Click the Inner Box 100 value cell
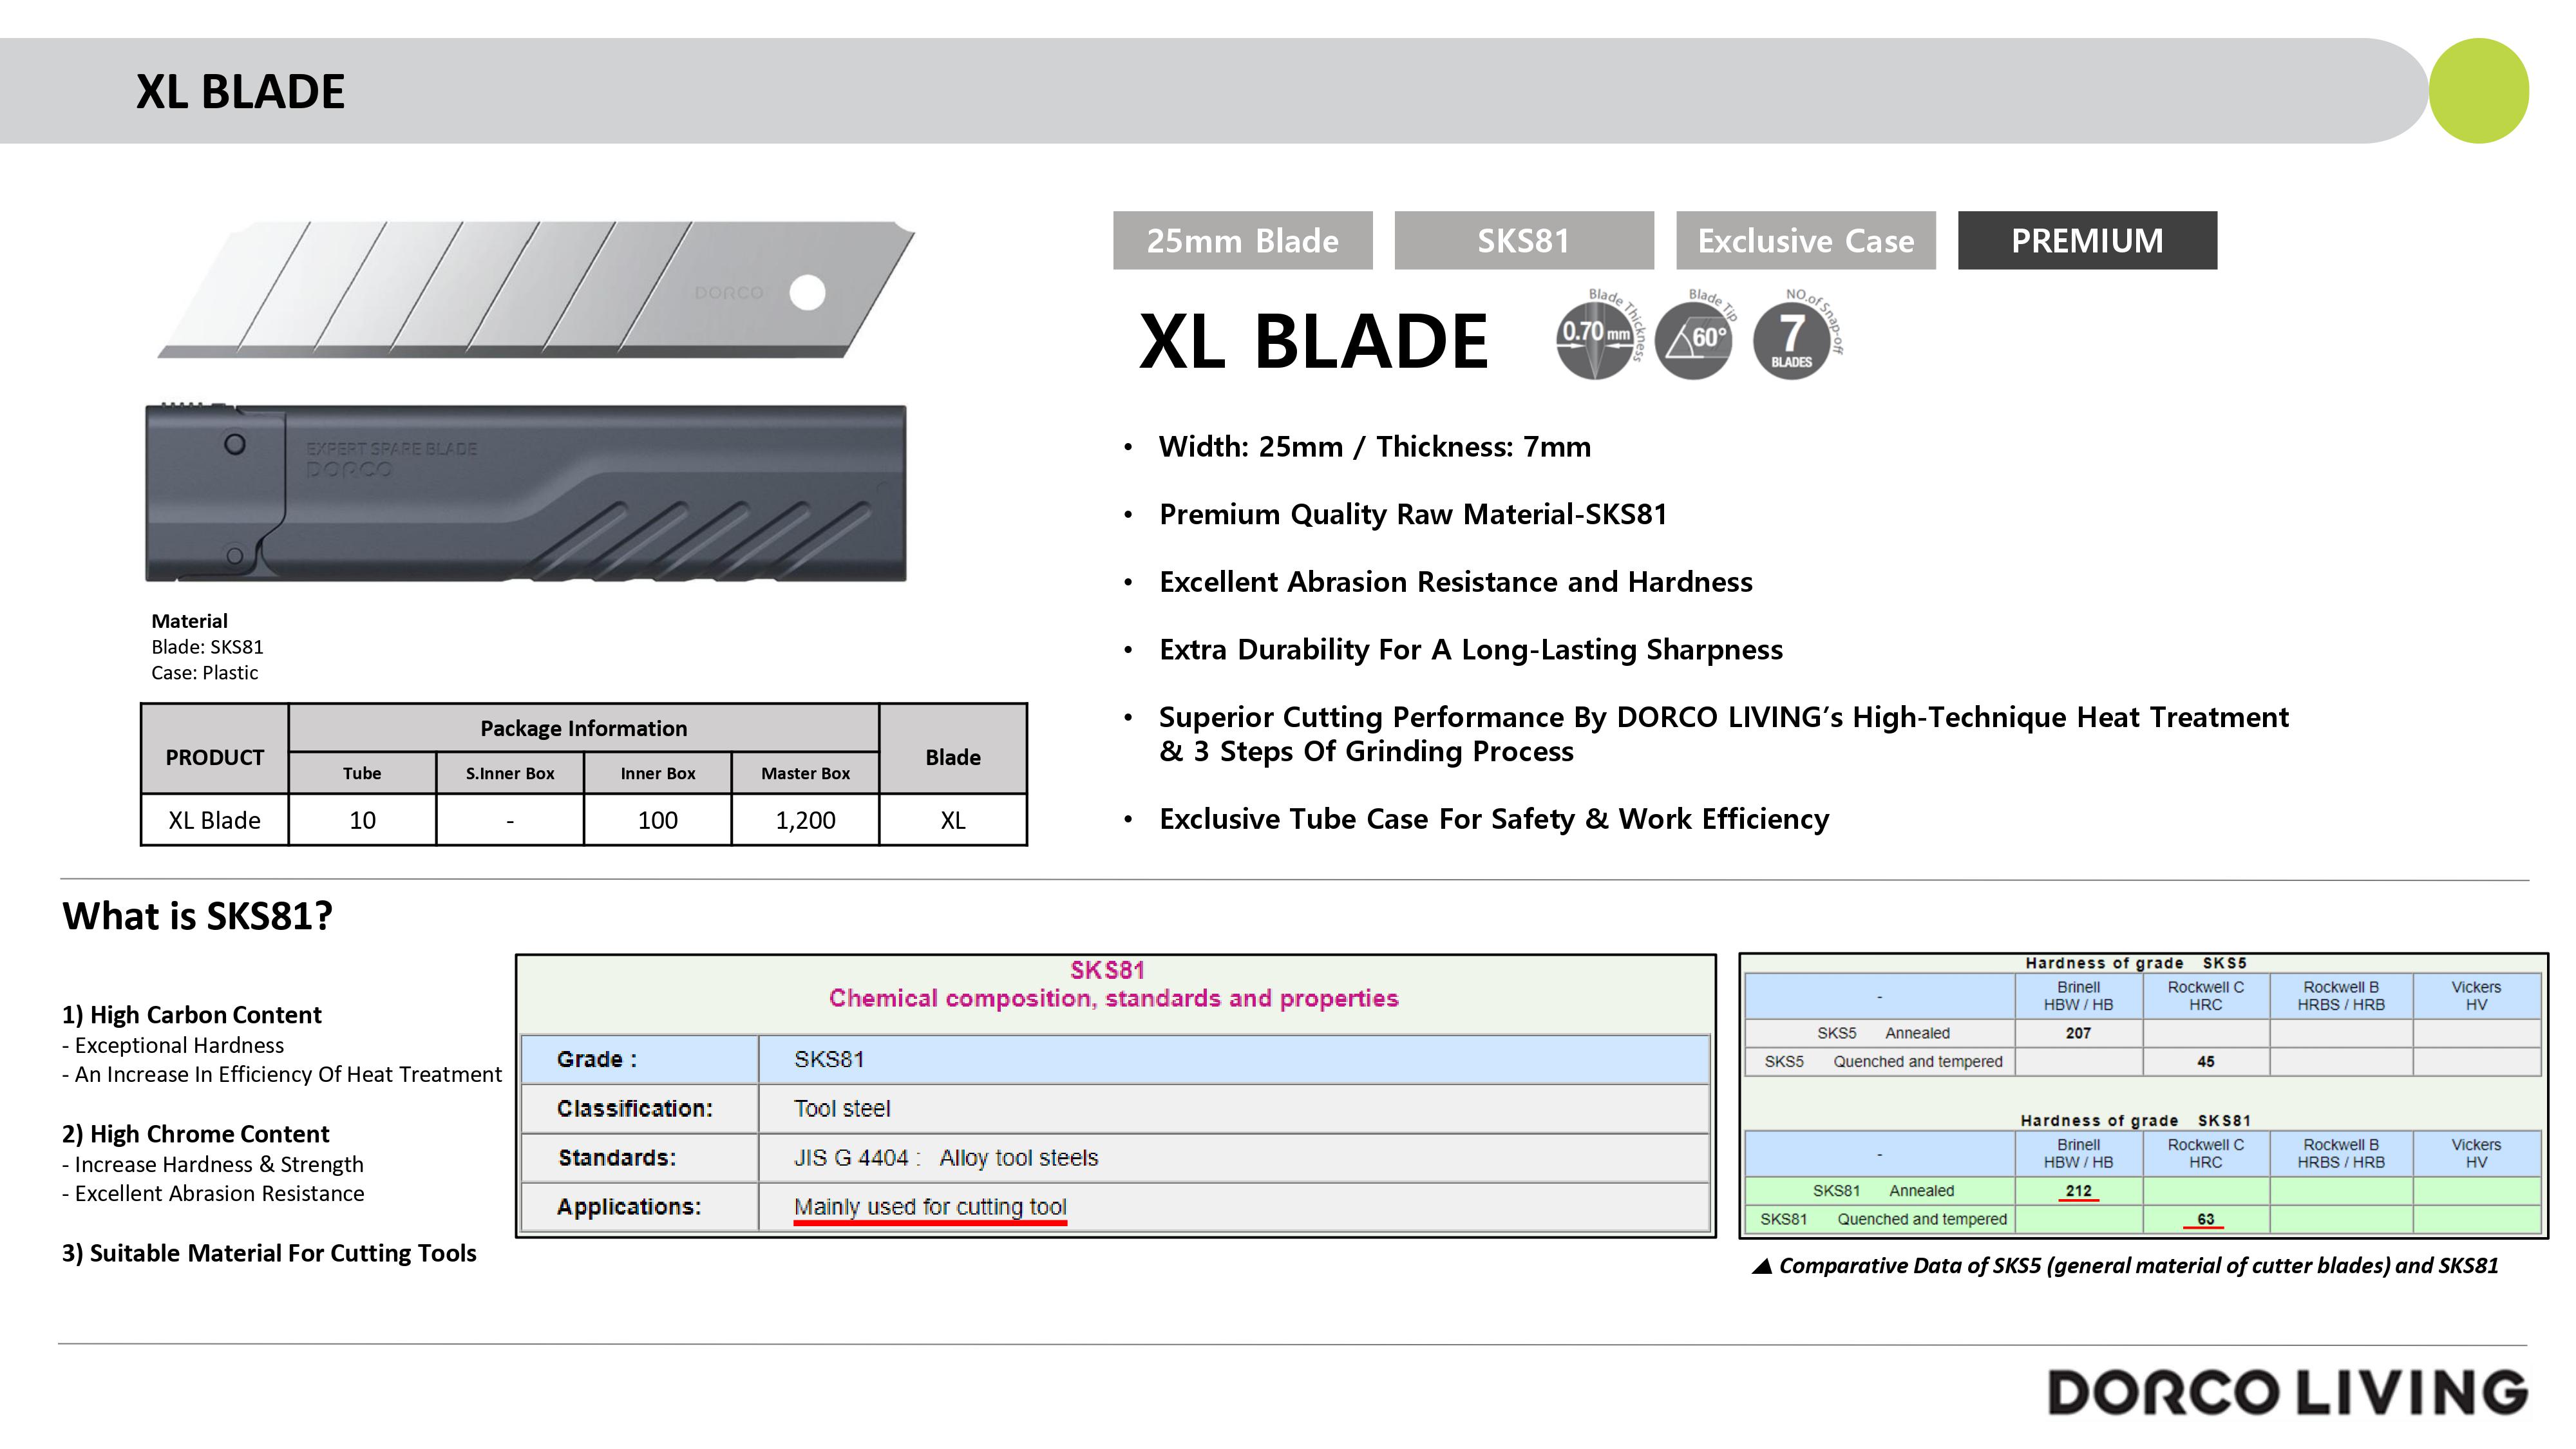The image size is (2576, 1449). (657, 820)
